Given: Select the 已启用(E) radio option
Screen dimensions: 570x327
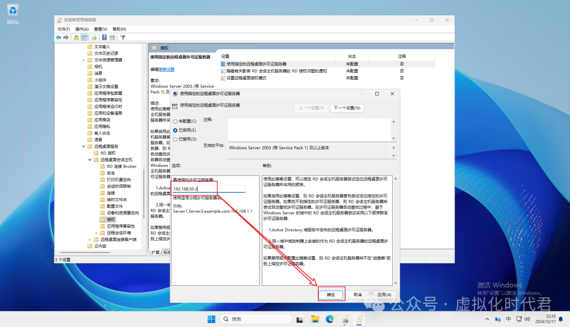Looking at the screenshot, I should click(x=176, y=130).
